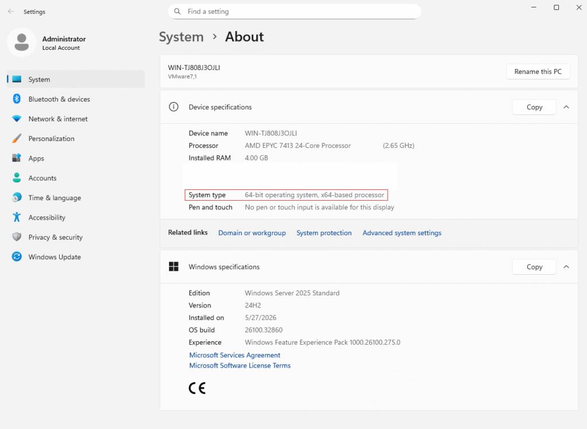Click the Windows Server 2025 Standard edition text

coord(292,293)
